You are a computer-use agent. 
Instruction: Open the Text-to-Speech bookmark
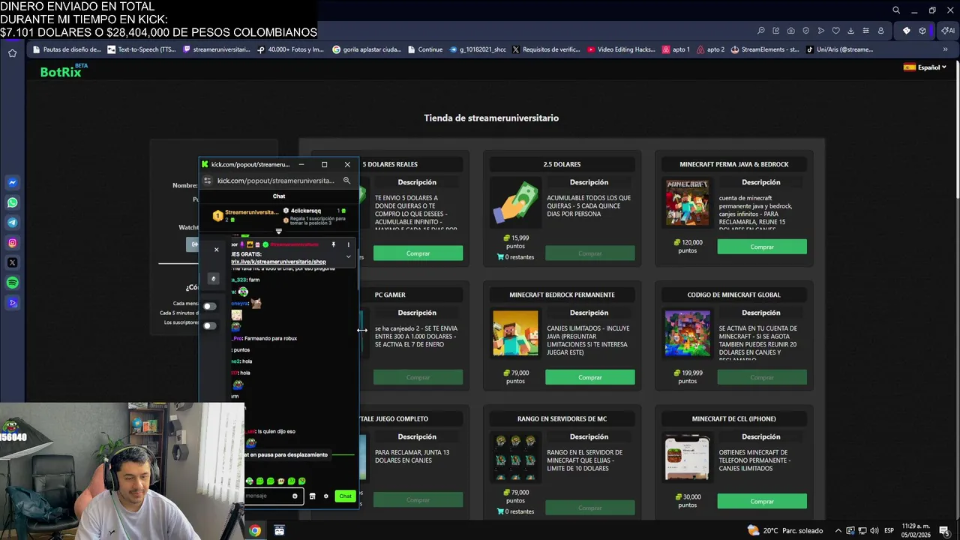click(142, 49)
